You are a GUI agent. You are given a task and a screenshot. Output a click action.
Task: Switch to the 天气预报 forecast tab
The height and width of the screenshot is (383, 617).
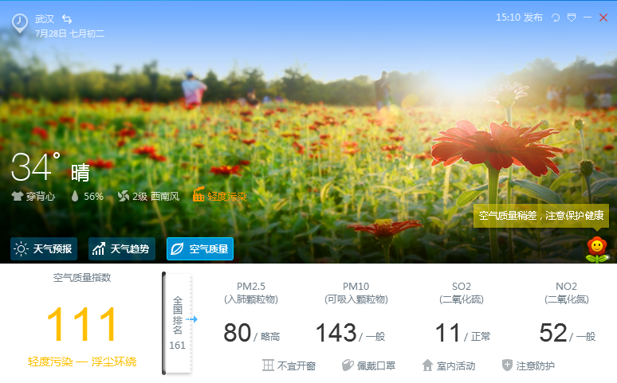[x=44, y=249]
